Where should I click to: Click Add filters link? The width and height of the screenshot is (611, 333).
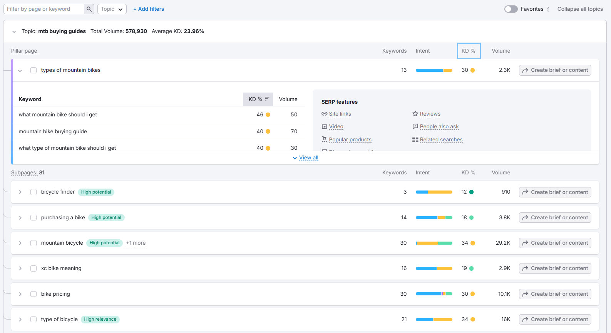(149, 9)
